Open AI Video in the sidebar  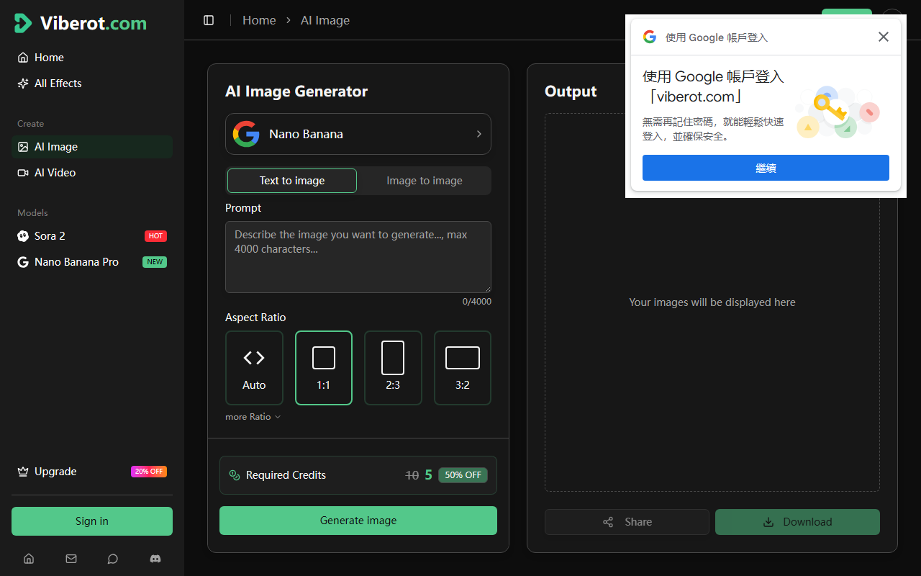tap(92, 173)
